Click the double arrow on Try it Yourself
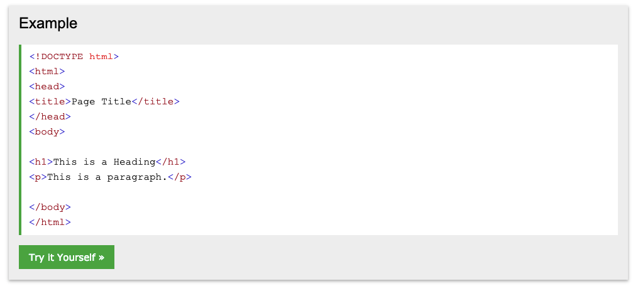The width and height of the screenshot is (633, 286). tap(101, 257)
